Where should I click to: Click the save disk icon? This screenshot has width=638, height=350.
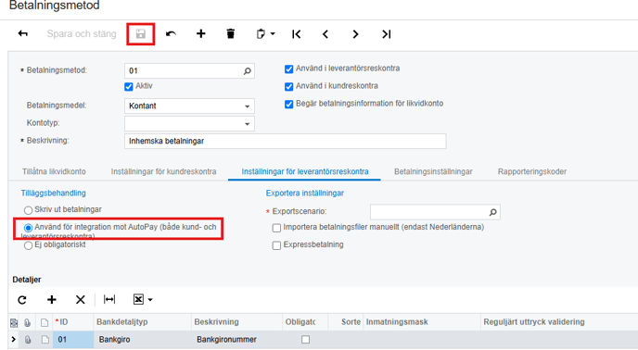point(140,33)
